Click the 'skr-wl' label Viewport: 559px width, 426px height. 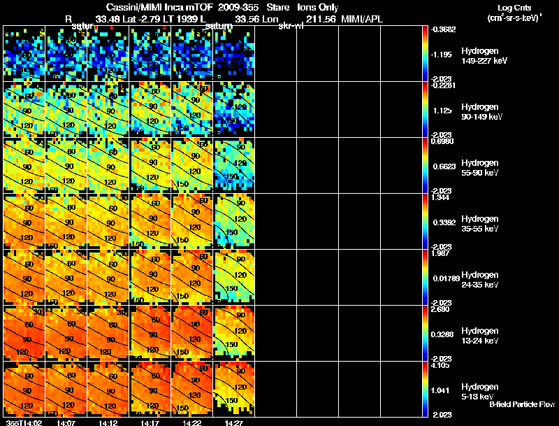(x=291, y=26)
